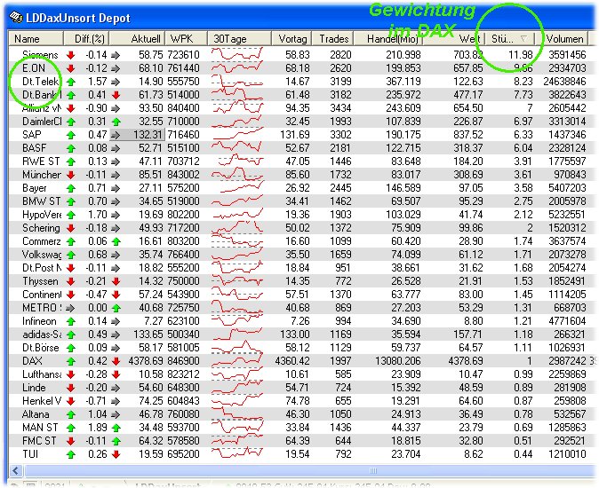The width and height of the screenshot is (599, 488).
Task: Select the E.ON row name
Action: [34, 68]
